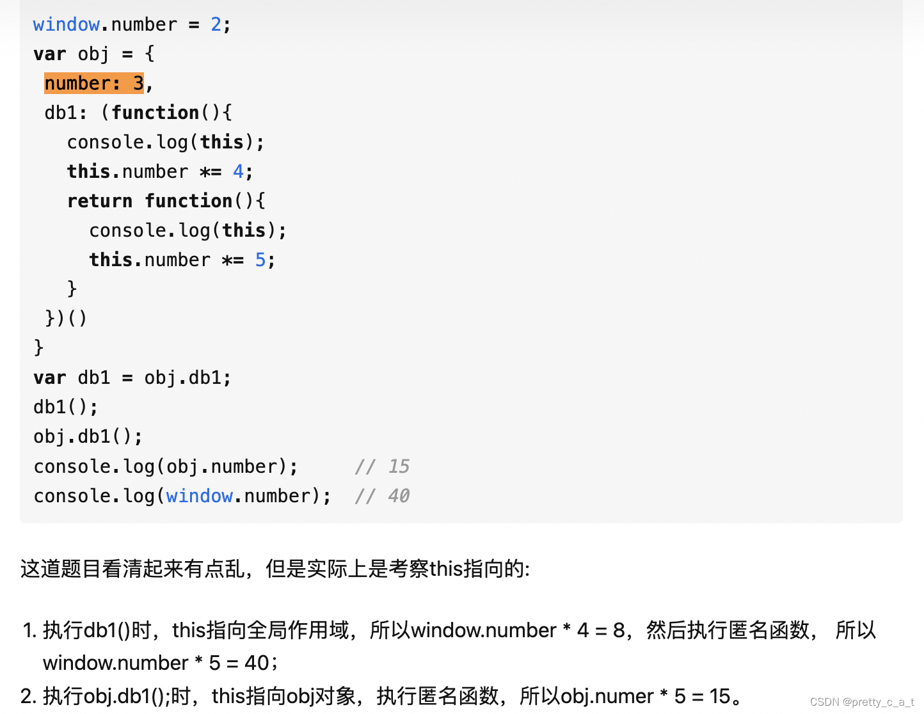Click the line 'var obj = {'

[94, 54]
